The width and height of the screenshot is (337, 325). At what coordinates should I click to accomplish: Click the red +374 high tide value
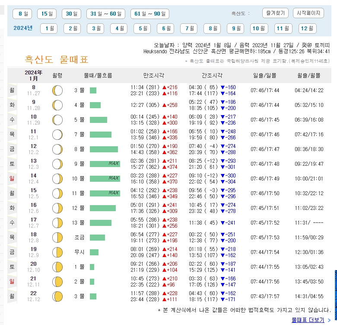pos(170,167)
